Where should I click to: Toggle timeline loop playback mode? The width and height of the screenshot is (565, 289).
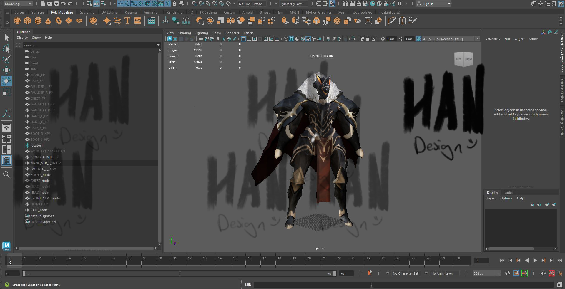[x=508, y=273]
